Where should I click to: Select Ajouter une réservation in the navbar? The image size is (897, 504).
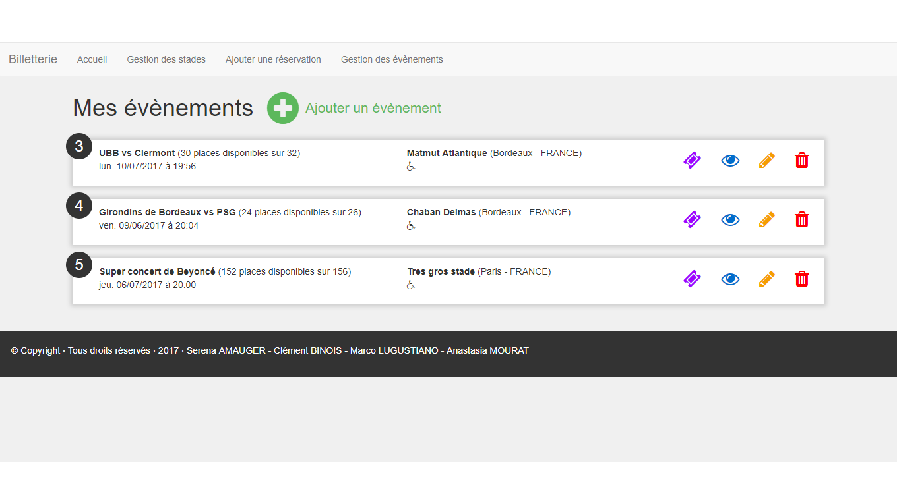[273, 59]
